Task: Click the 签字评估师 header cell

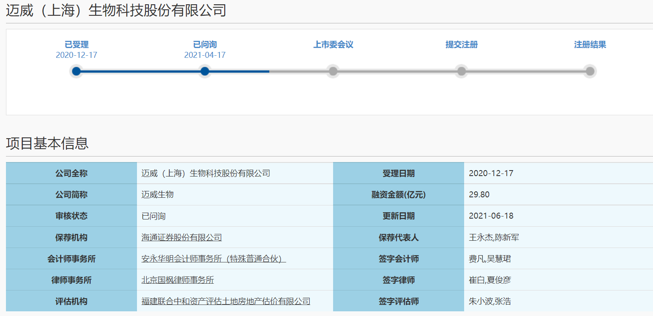Action: 399,301
